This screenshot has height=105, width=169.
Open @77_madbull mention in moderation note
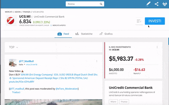point(17,89)
